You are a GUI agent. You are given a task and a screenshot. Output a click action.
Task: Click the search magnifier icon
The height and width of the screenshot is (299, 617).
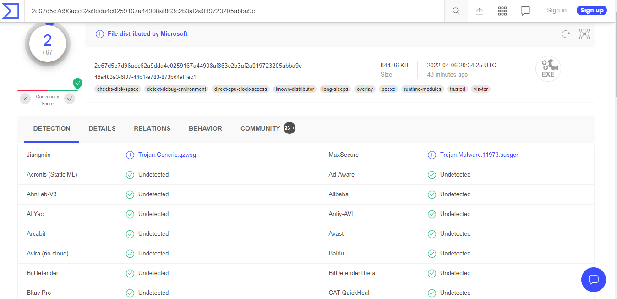pos(456,11)
